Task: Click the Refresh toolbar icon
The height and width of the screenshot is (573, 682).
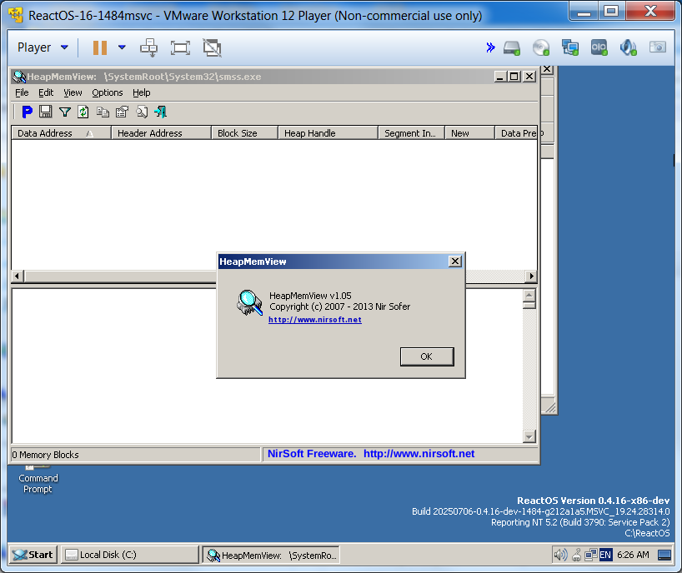Action: [x=83, y=112]
